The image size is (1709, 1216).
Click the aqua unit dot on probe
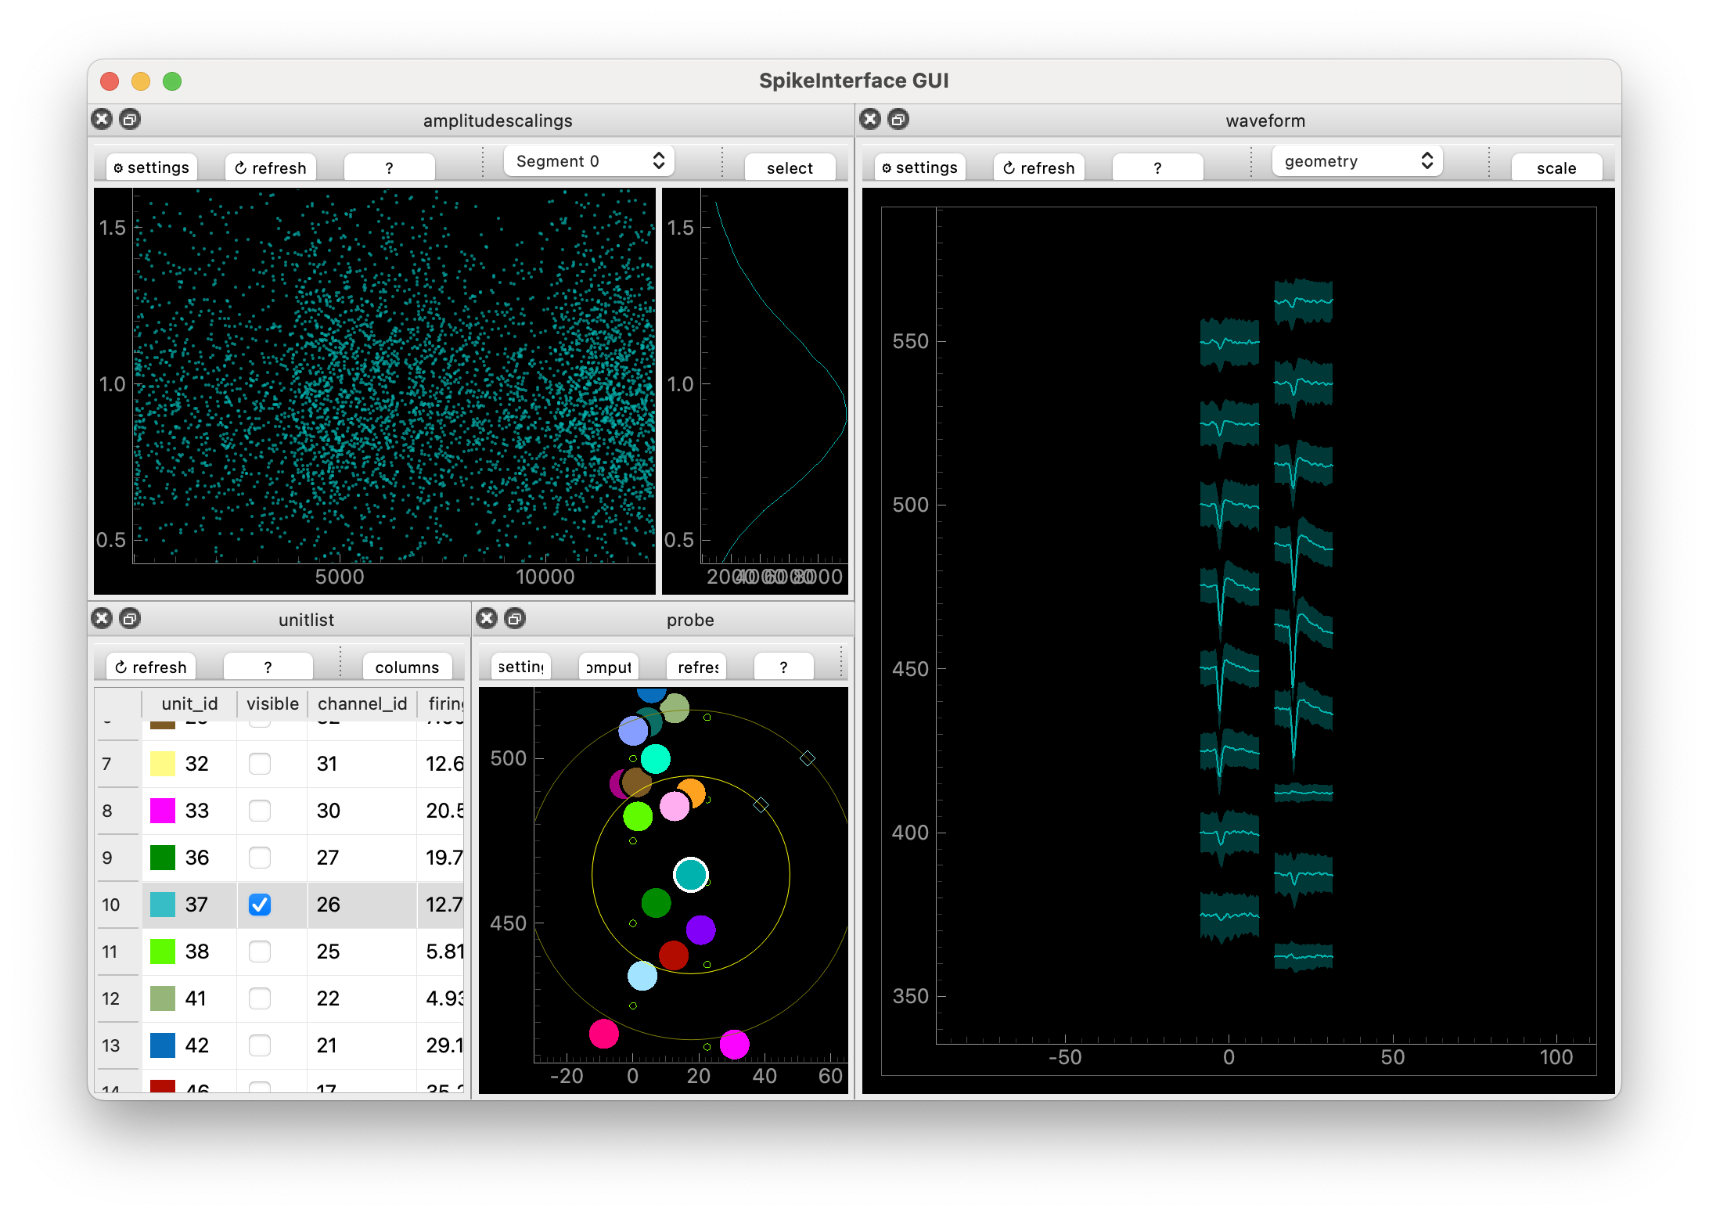click(655, 758)
